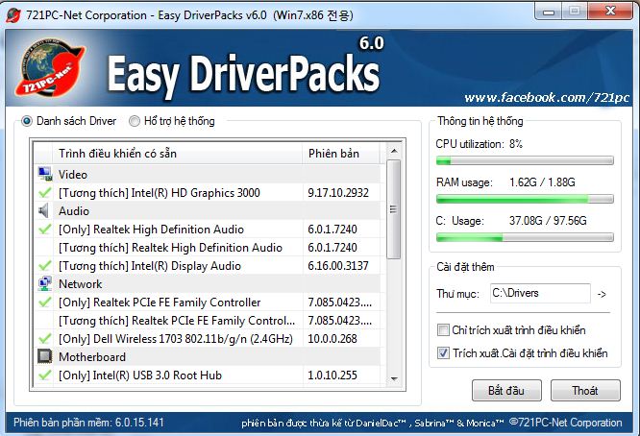
Task: Click the Video category monitor icon
Action: click(45, 174)
